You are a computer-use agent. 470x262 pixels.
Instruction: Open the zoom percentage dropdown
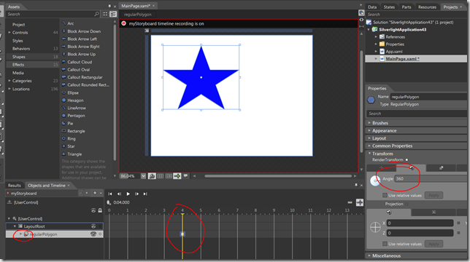pyautogui.click(x=143, y=176)
